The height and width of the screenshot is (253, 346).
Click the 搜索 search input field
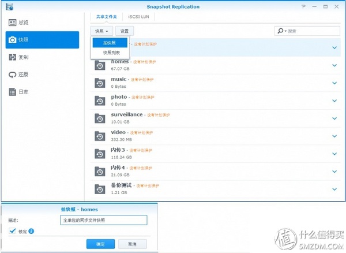point(307,31)
